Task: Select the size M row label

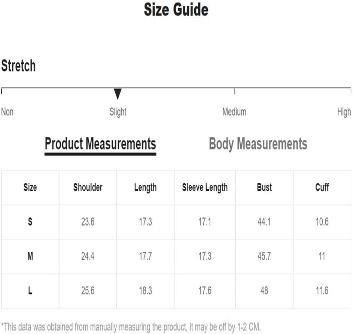Action: (x=30, y=256)
